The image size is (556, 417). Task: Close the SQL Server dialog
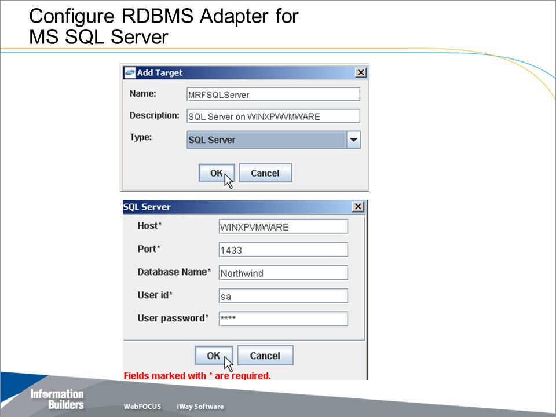click(358, 206)
